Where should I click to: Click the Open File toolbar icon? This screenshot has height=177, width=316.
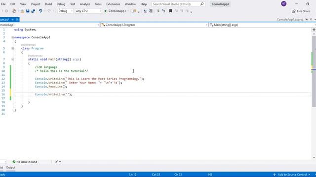(x=22, y=11)
